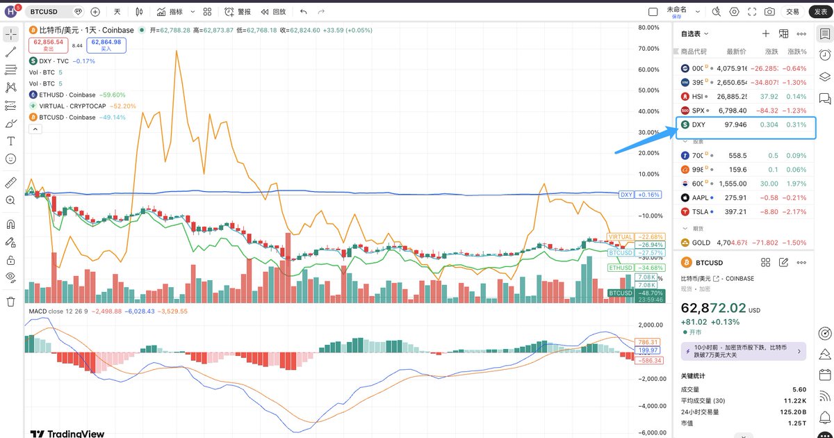
Task: Open the chart patterns tool
Action: [10, 88]
